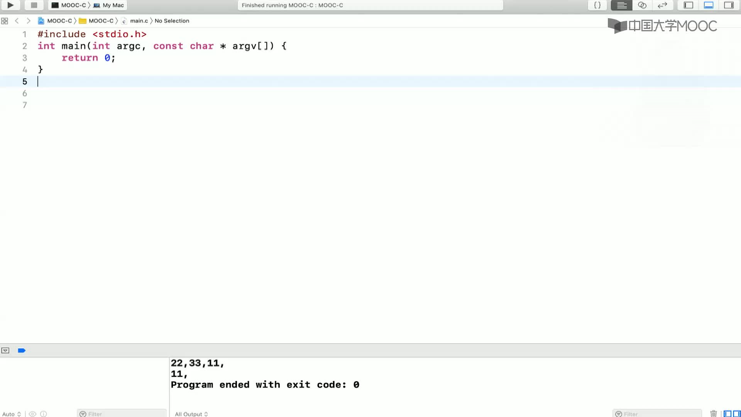Click 'argv[]' in main signature
The height and width of the screenshot is (417, 741).
[x=253, y=46]
